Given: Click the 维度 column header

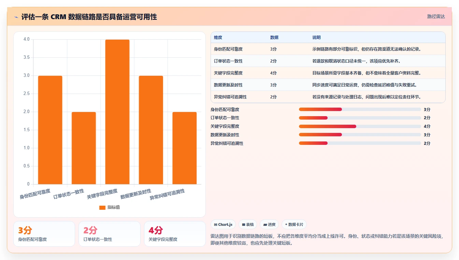Looking at the screenshot, I should (x=218, y=38).
